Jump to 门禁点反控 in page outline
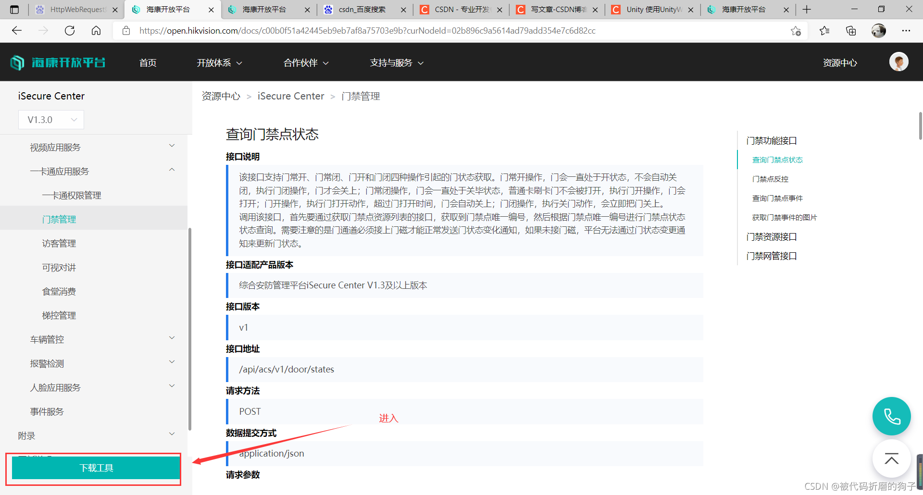The image size is (923, 495). [770, 179]
